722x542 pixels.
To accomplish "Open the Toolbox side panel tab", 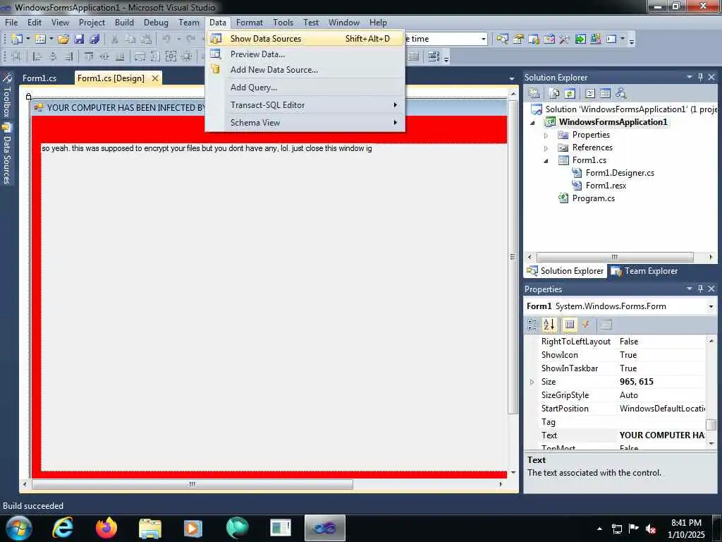I will (x=7, y=95).
